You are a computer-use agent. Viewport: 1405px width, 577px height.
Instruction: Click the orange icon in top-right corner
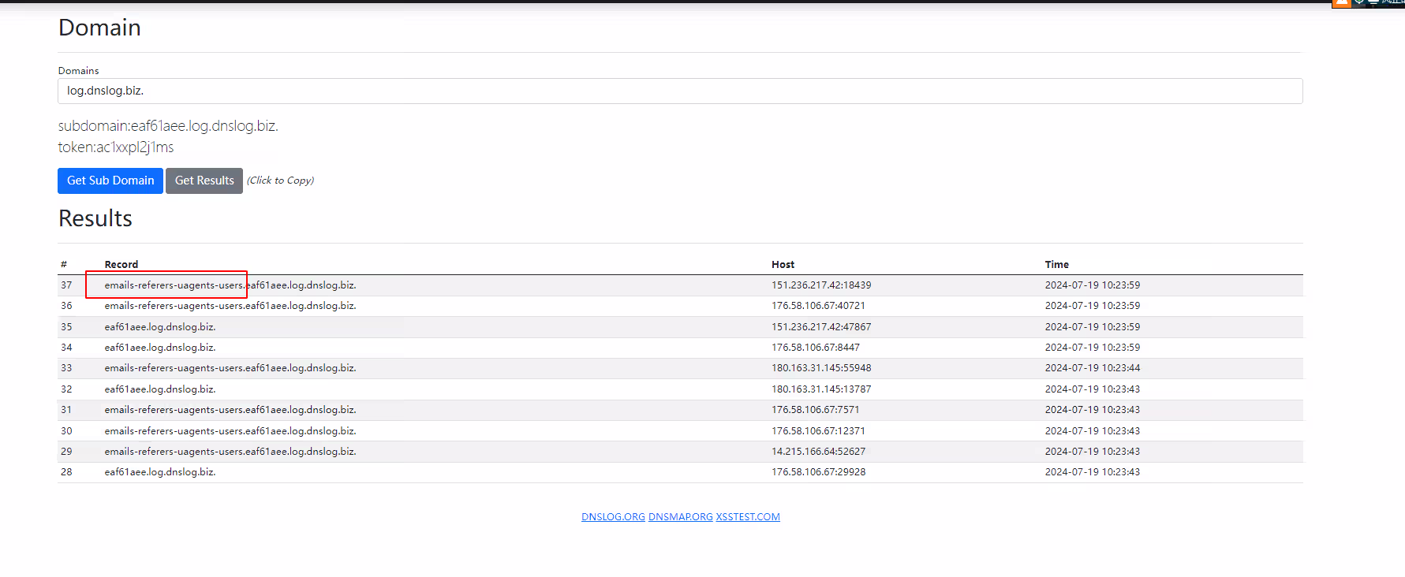click(x=1341, y=3)
